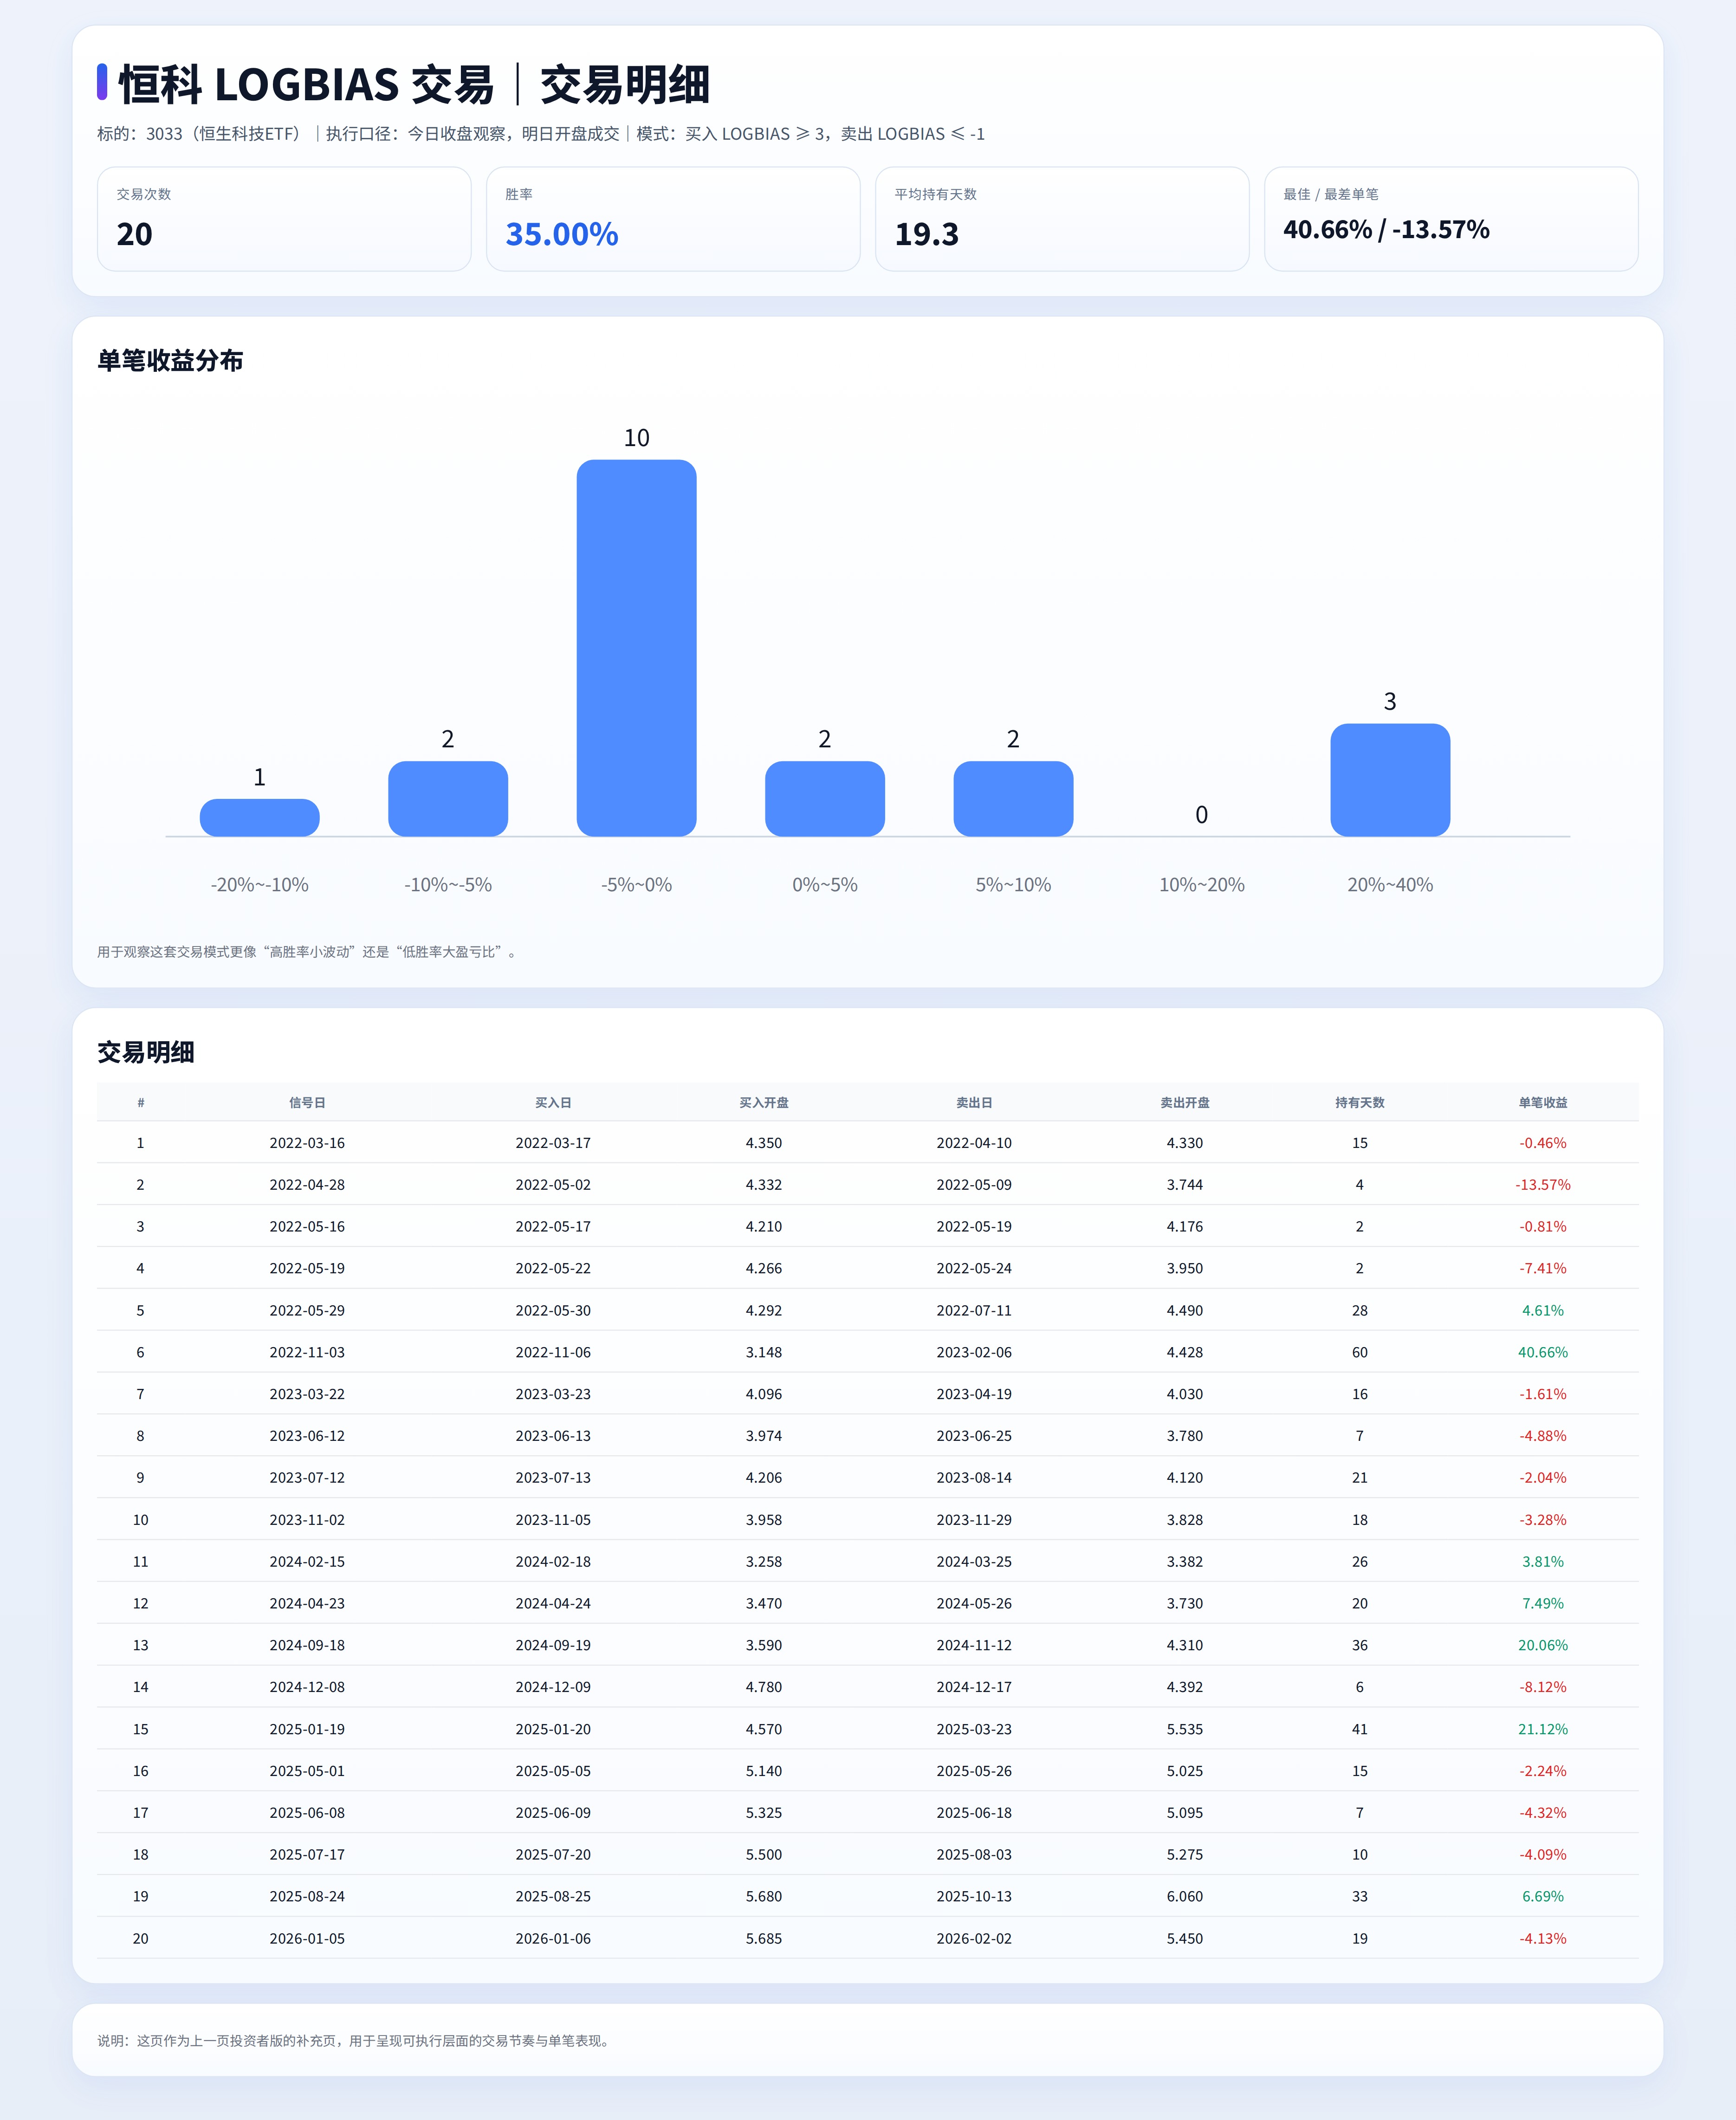This screenshot has width=1736, height=2120.
Task: Click signal date 2024-09-18 in row 13
Action: (x=307, y=1645)
